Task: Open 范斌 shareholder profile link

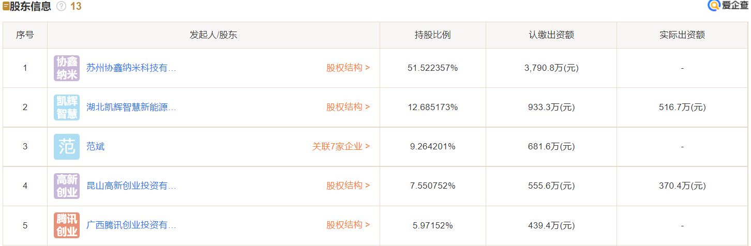Action: coord(96,146)
